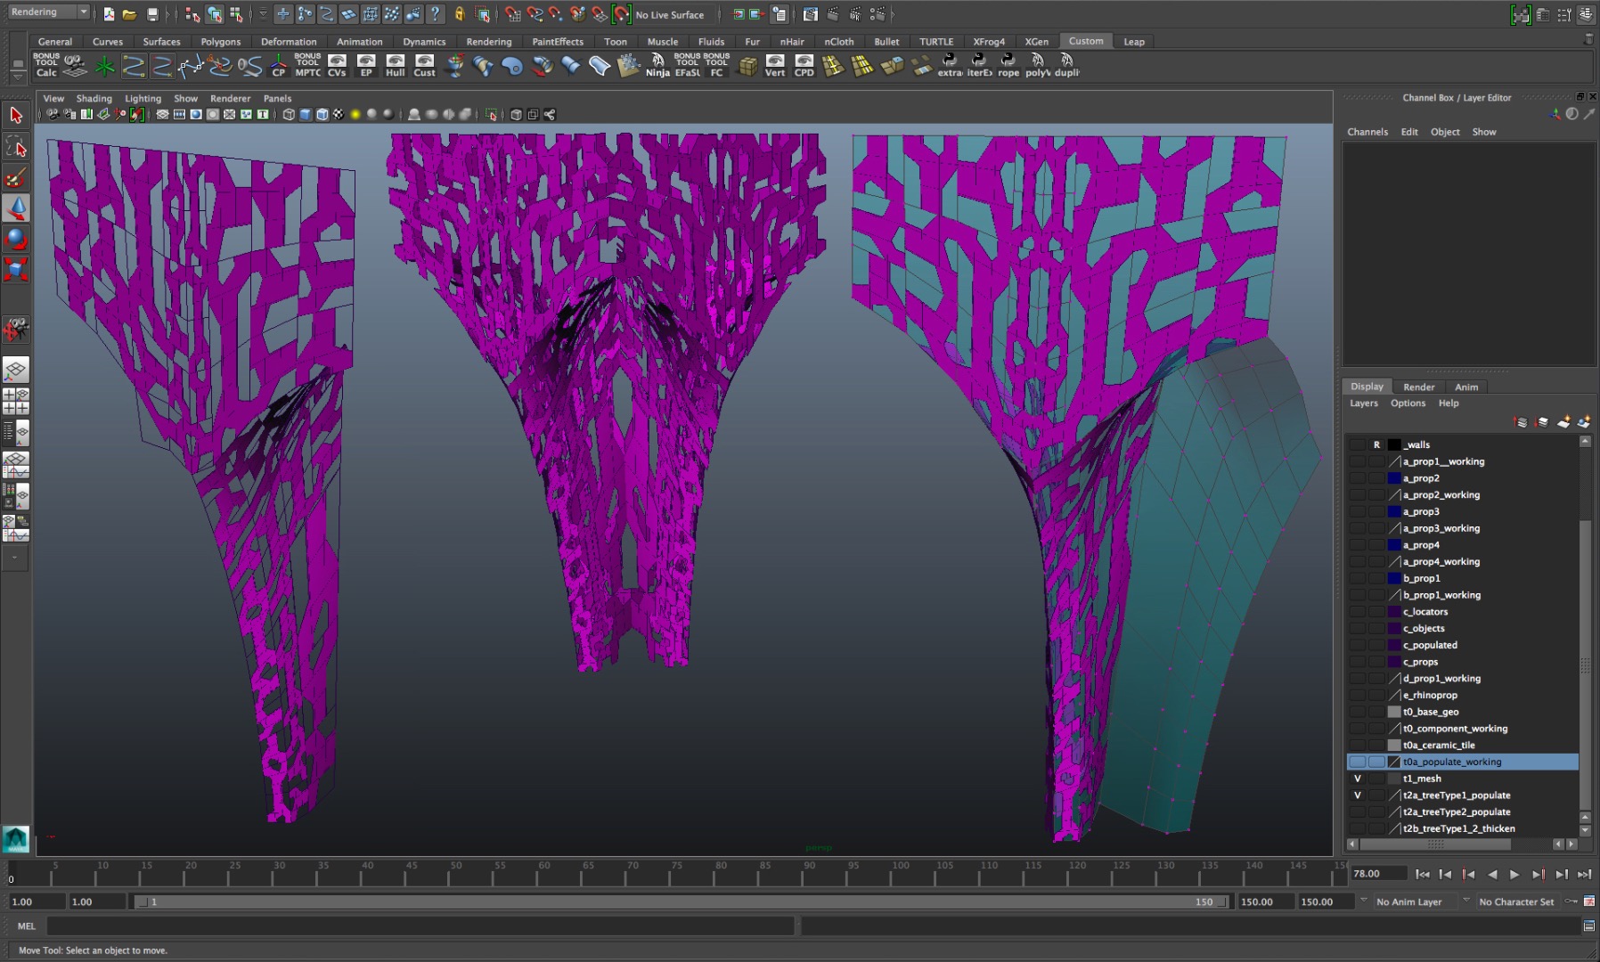1600x962 pixels.
Task: Click the go to start of range button
Action: 1423,875
